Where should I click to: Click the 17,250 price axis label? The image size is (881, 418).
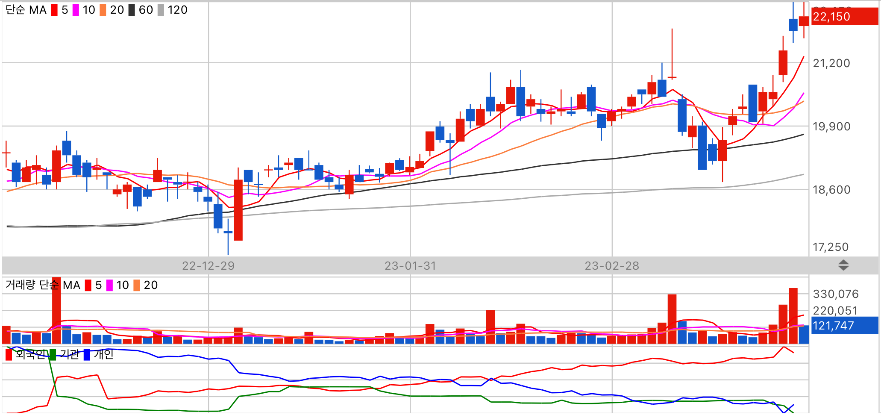pos(831,247)
